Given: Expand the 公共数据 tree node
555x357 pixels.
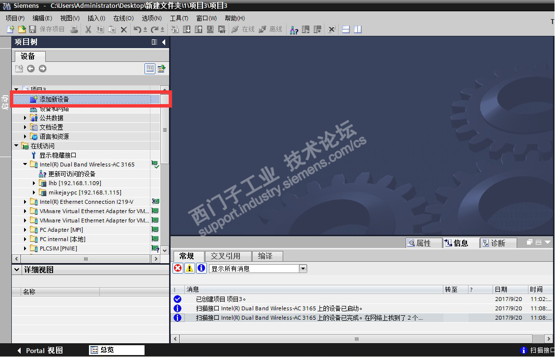Looking at the screenshot, I should pyautogui.click(x=25, y=118).
